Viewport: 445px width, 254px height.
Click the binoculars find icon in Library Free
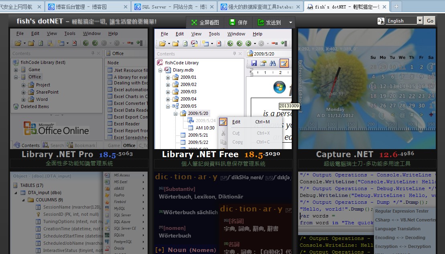273,63
